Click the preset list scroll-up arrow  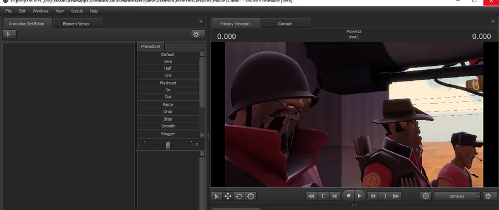[202, 54]
